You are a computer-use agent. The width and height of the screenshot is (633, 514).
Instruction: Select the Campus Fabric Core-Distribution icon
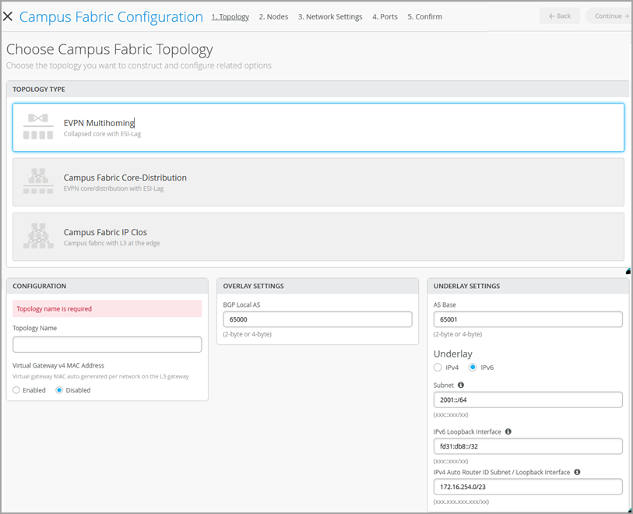37,182
